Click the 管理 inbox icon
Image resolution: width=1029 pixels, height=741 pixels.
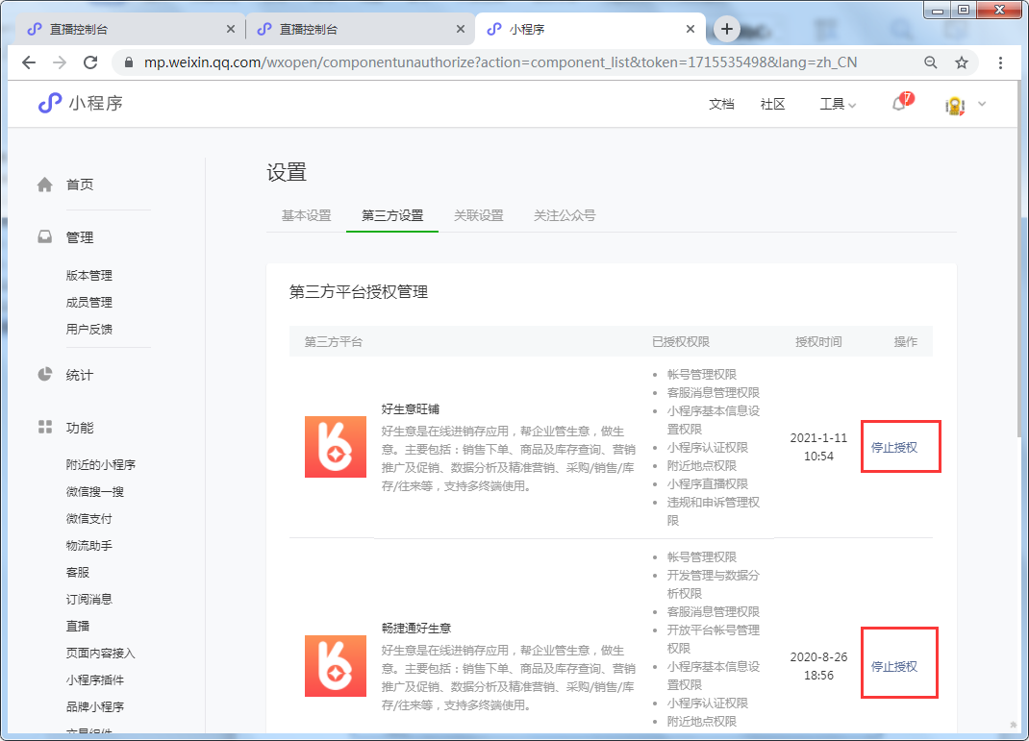[x=44, y=236]
